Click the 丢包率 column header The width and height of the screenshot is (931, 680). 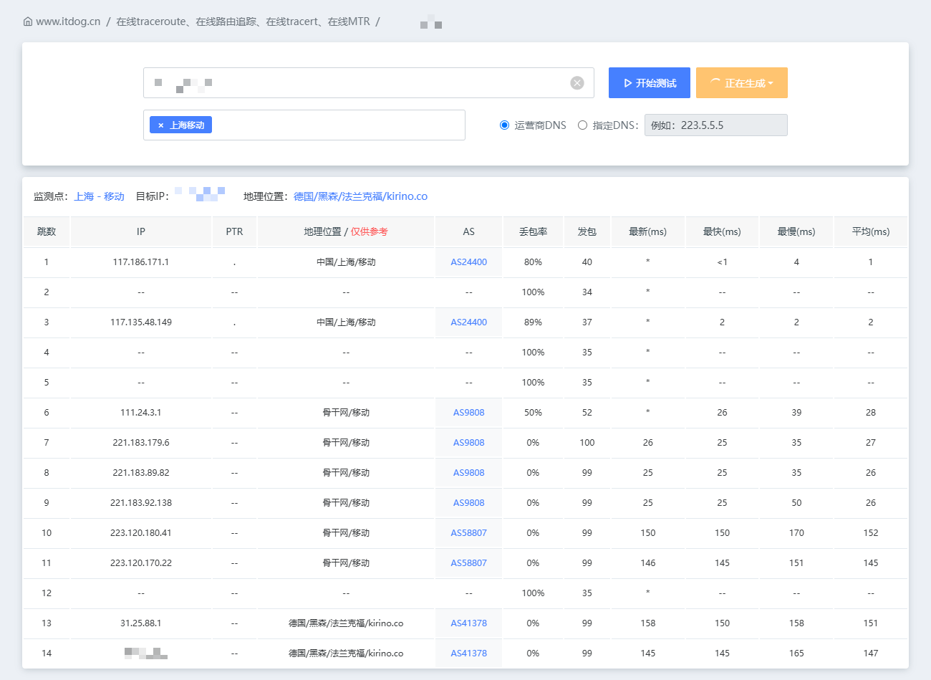534,232
